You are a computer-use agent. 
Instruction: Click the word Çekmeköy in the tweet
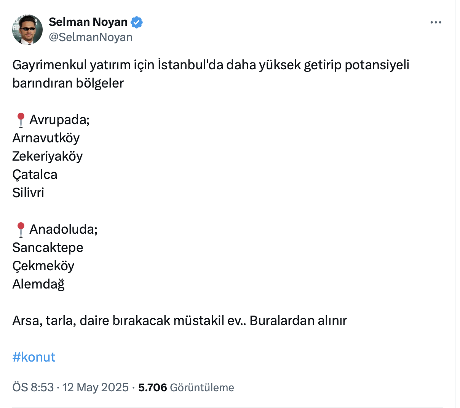click(x=43, y=266)
